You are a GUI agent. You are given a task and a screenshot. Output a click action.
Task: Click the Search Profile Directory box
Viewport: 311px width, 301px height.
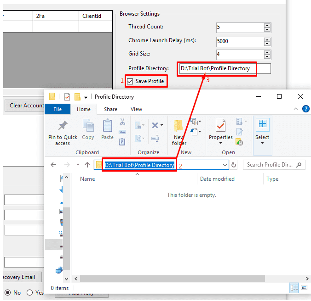pos(274,165)
